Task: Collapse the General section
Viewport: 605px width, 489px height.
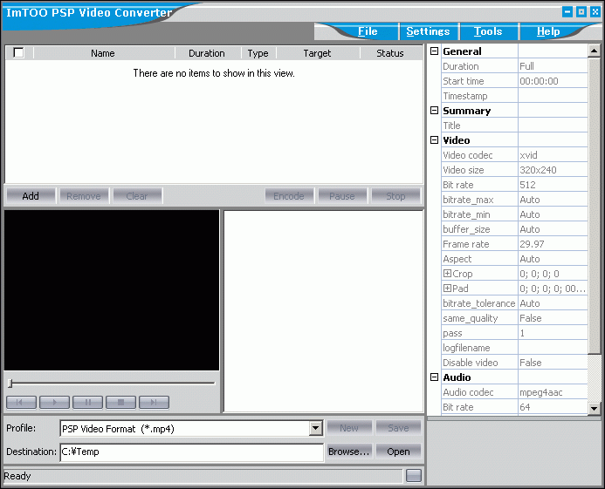Action: tap(435, 51)
